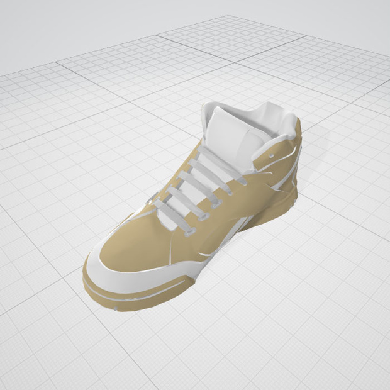390x390 pixels.
Task: Click the small eyelet hole on ankle panel
Action: point(271,156)
